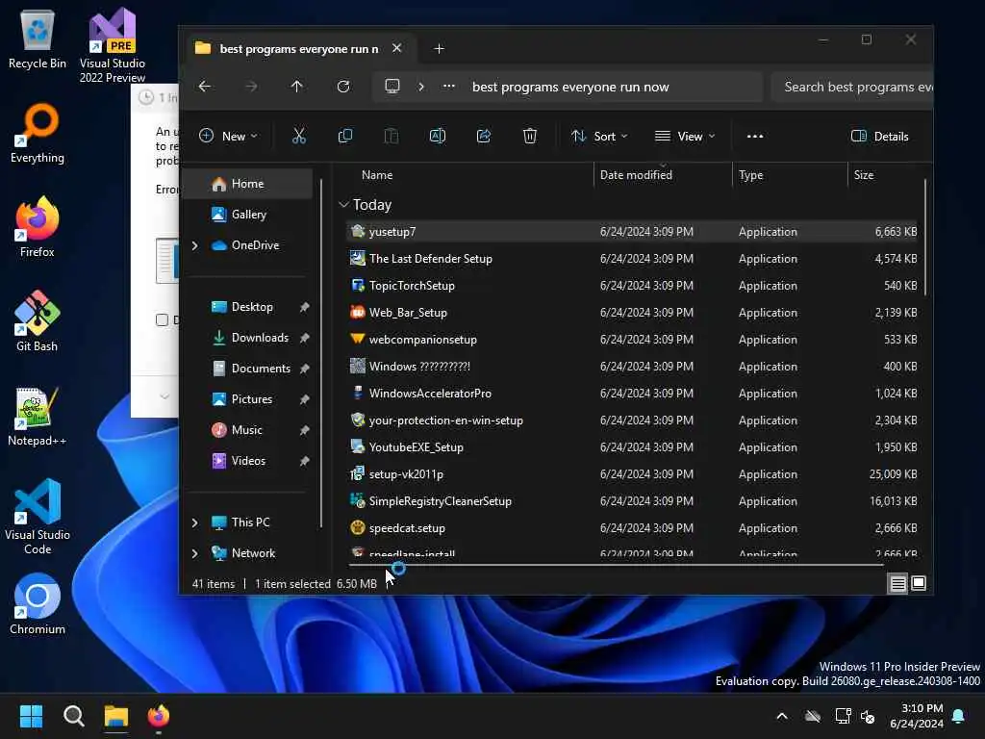Show hidden system tray icons chevron
985x739 pixels.
pos(782,716)
